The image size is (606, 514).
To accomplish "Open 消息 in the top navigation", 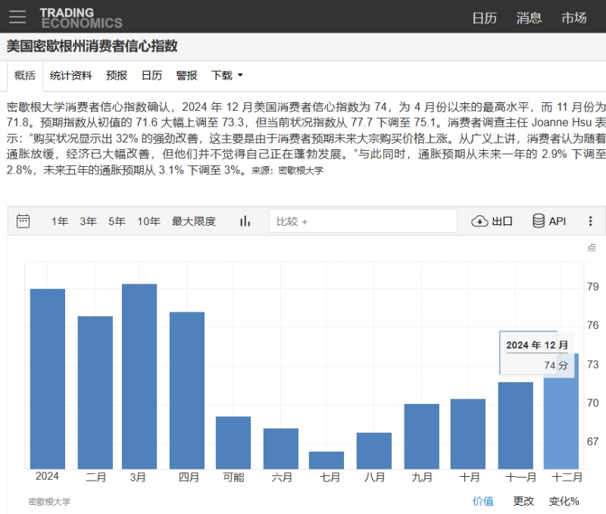I will (x=529, y=17).
